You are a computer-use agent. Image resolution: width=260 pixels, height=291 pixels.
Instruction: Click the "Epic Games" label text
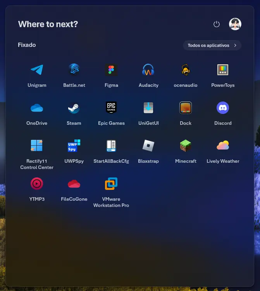(111, 123)
